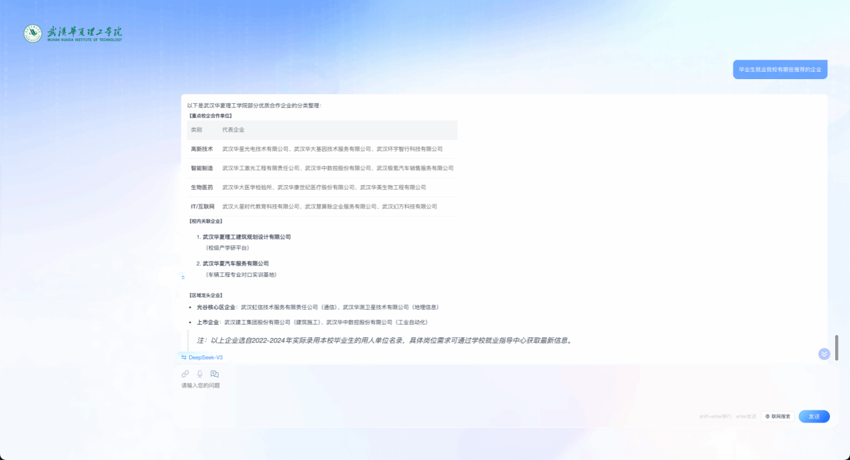Click the 武汉华夏汽车服务有限公司 list item
Image resolution: width=850 pixels, height=460 pixels.
pyautogui.click(x=236, y=264)
